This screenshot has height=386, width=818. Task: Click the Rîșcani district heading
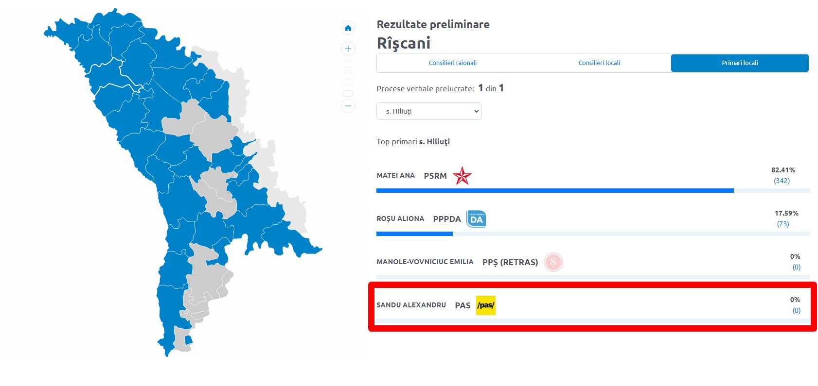coord(403,43)
